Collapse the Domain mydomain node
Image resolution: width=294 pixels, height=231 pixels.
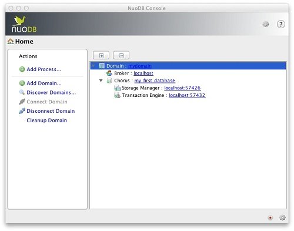pos(93,66)
